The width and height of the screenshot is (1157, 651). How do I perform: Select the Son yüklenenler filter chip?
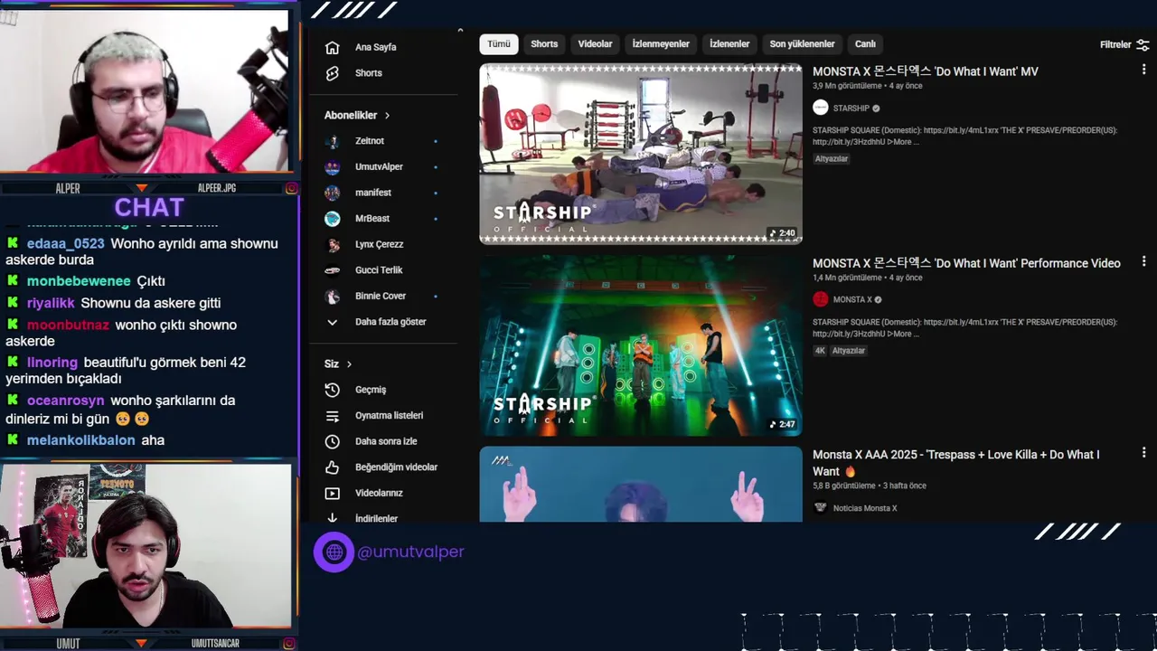coord(802,44)
